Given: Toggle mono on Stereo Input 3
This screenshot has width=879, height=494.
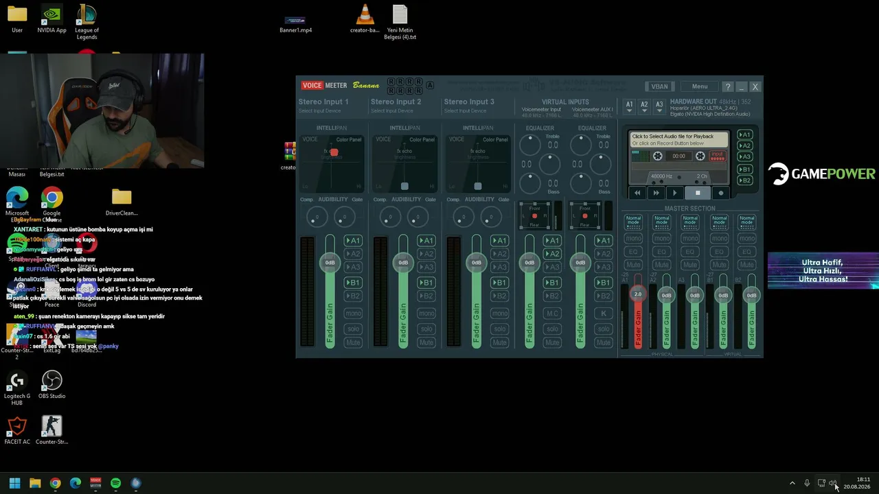Looking at the screenshot, I should coord(499,314).
